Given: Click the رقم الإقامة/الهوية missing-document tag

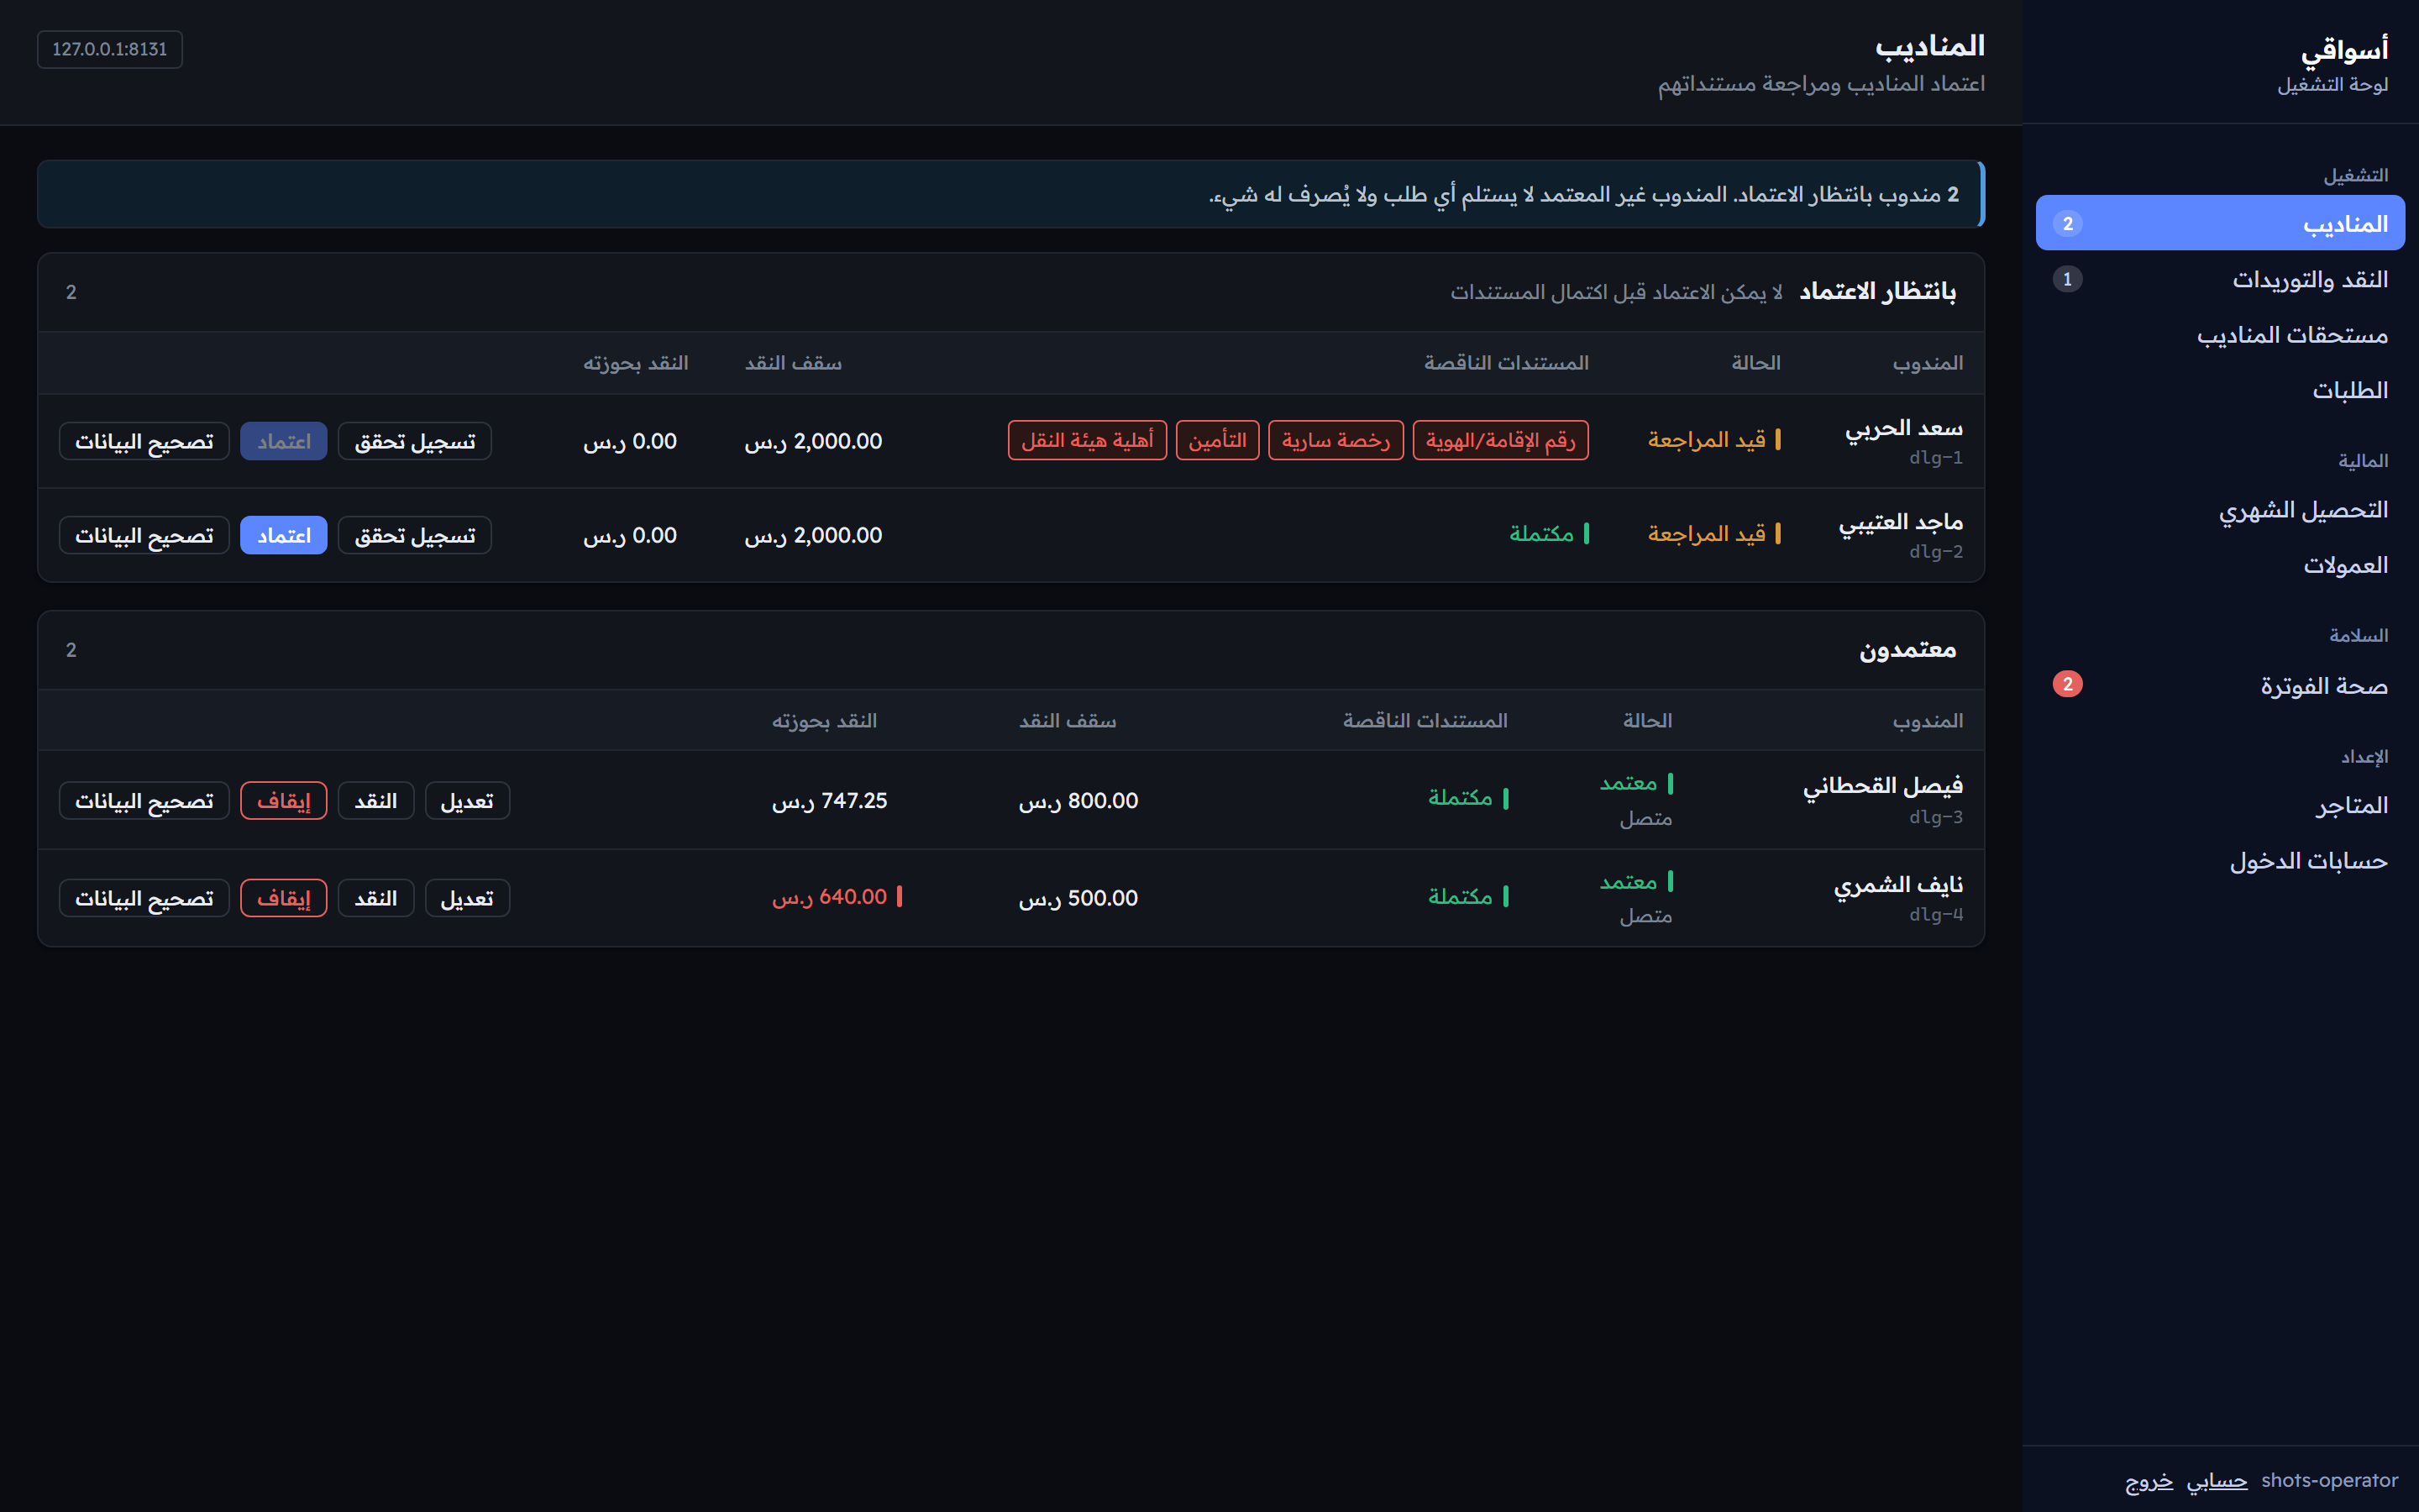Looking at the screenshot, I should point(1500,440).
